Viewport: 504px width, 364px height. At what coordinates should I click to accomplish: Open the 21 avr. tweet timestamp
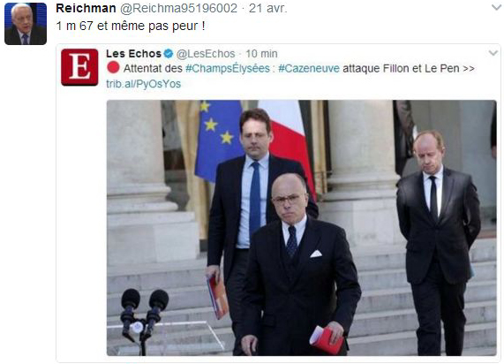(x=268, y=8)
